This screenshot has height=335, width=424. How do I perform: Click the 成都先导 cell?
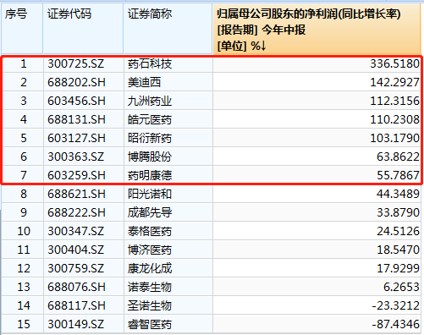pos(168,212)
